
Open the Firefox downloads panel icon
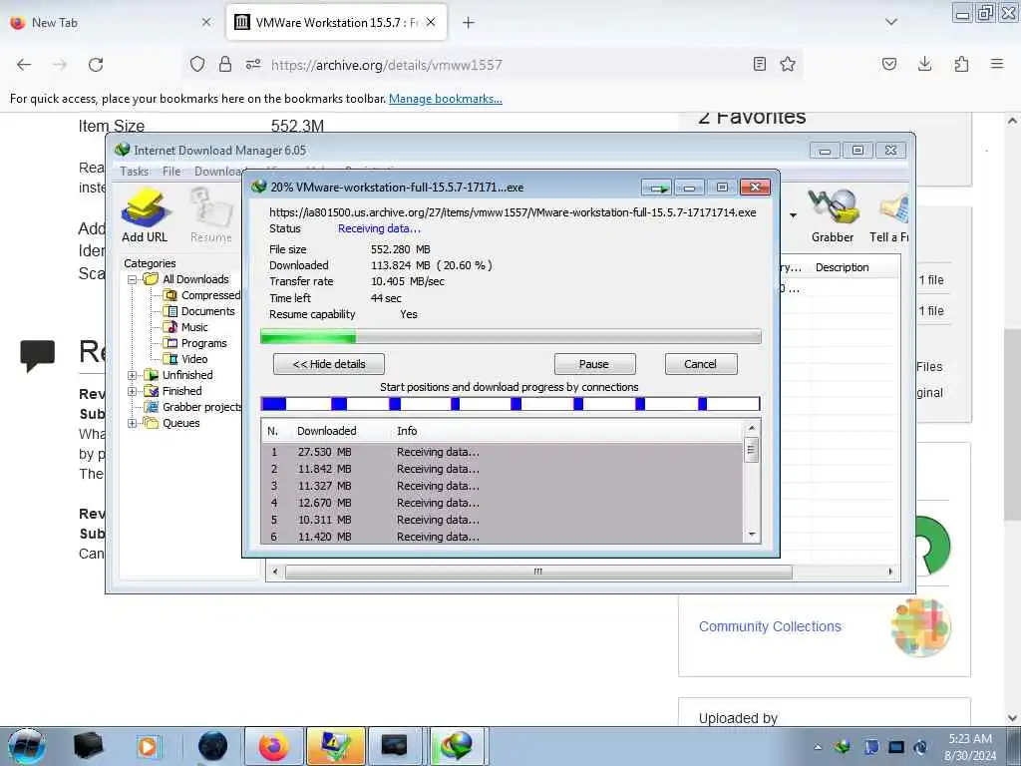(x=924, y=64)
